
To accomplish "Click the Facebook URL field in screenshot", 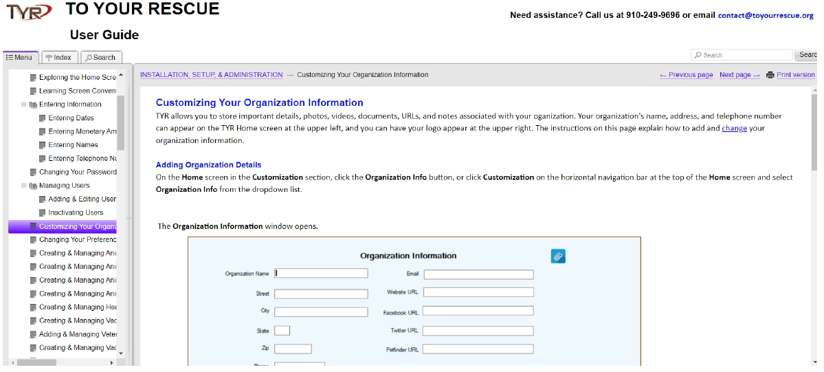I will pyautogui.click(x=478, y=310).
